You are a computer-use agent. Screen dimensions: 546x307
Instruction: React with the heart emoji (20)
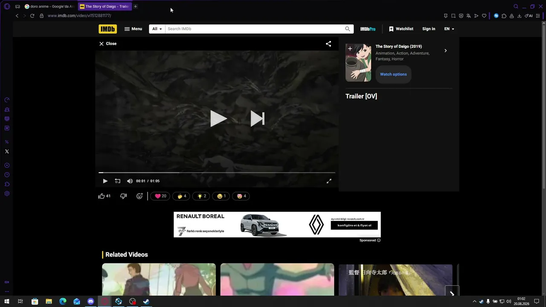(160, 196)
